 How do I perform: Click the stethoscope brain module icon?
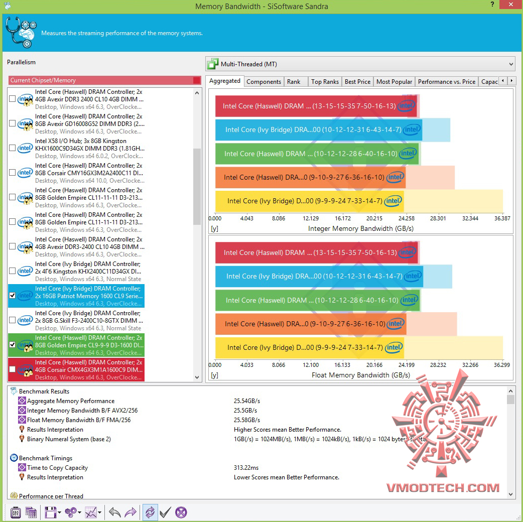(x=21, y=32)
